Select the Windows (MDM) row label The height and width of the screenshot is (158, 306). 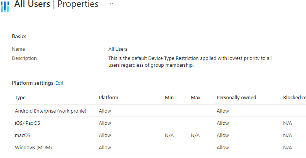click(33, 147)
